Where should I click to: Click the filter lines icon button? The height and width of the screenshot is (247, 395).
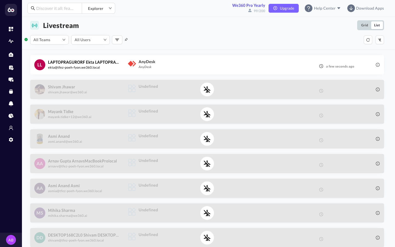117,40
